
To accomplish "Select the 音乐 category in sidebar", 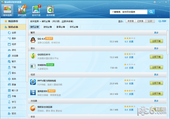I will [14, 73].
